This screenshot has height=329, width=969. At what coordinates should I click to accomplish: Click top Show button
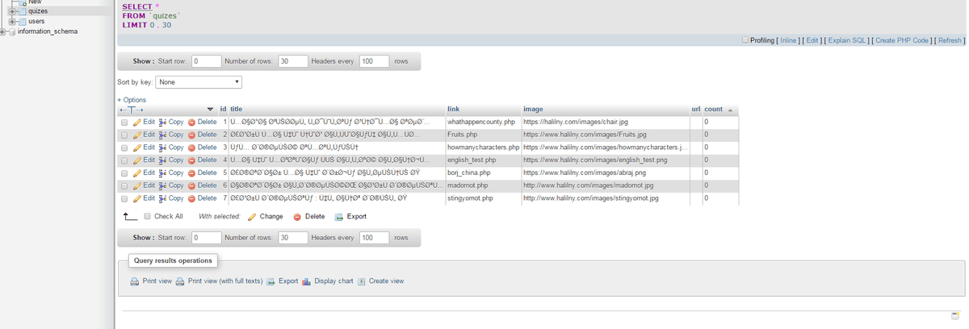pos(143,61)
